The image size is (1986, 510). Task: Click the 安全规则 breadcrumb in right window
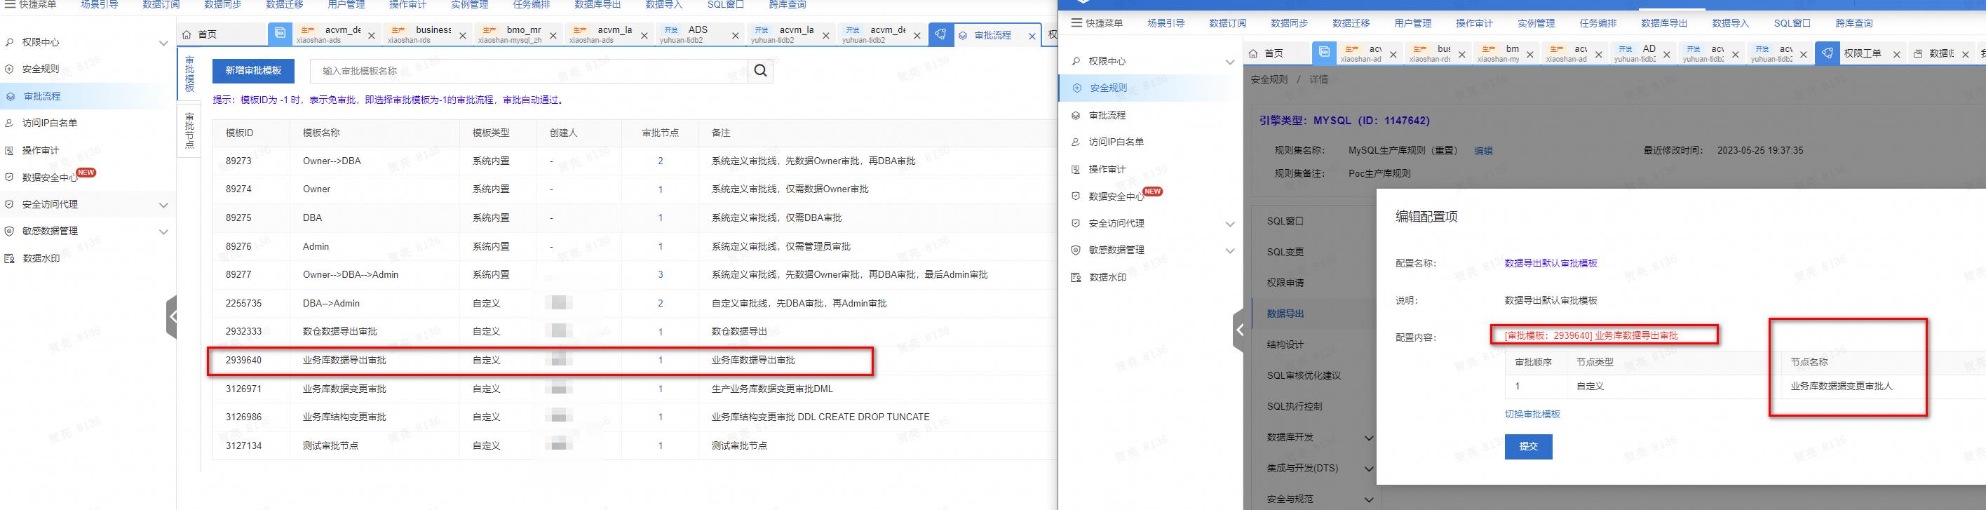tap(1269, 79)
